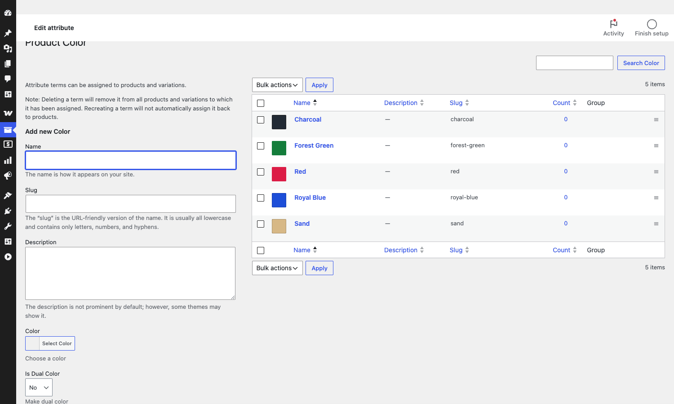Tick the select-all checkbox in the table header

pyautogui.click(x=261, y=103)
